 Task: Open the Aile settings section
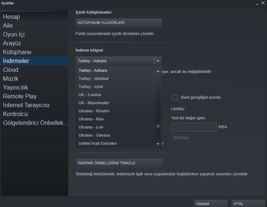35,26
